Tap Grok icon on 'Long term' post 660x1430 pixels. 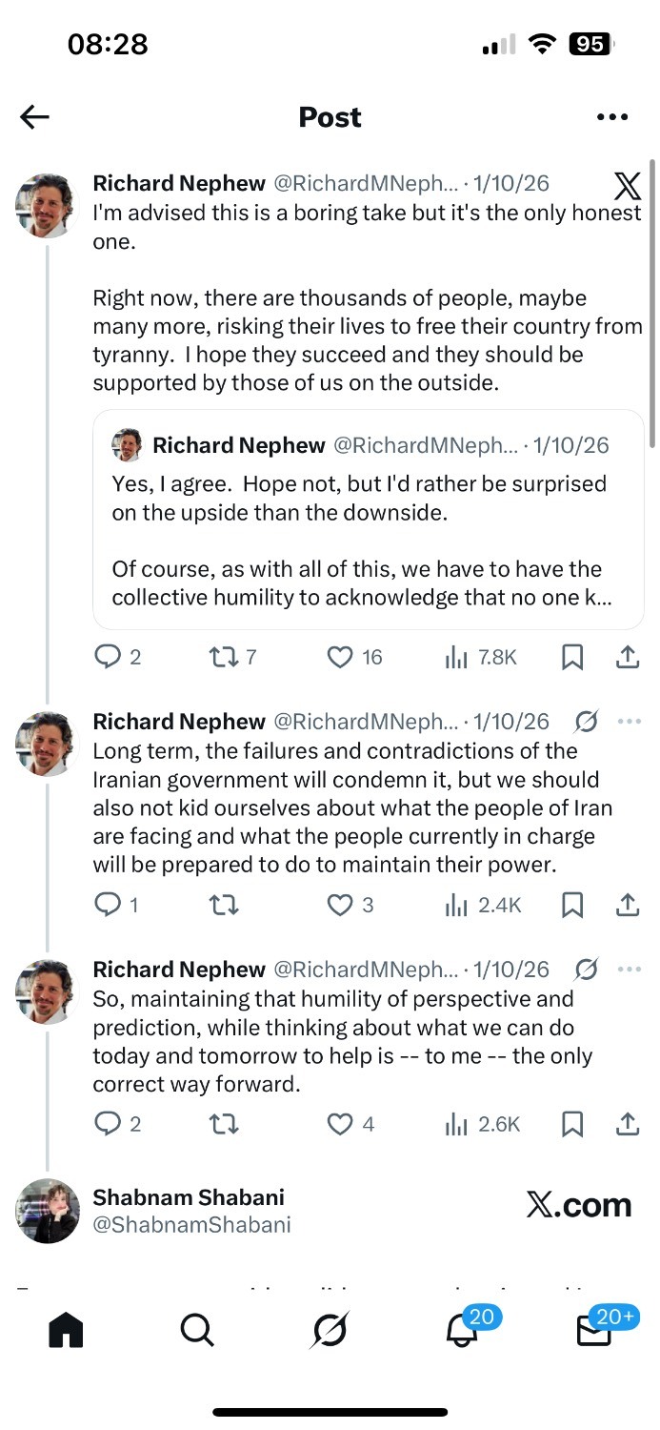[x=587, y=722]
